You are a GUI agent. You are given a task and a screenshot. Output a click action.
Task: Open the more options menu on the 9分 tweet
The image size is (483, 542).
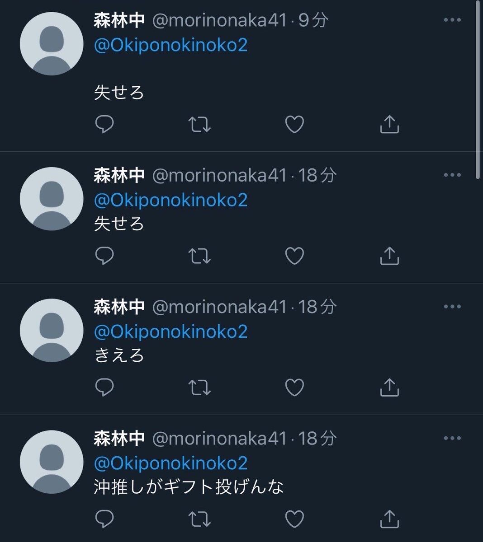[452, 20]
